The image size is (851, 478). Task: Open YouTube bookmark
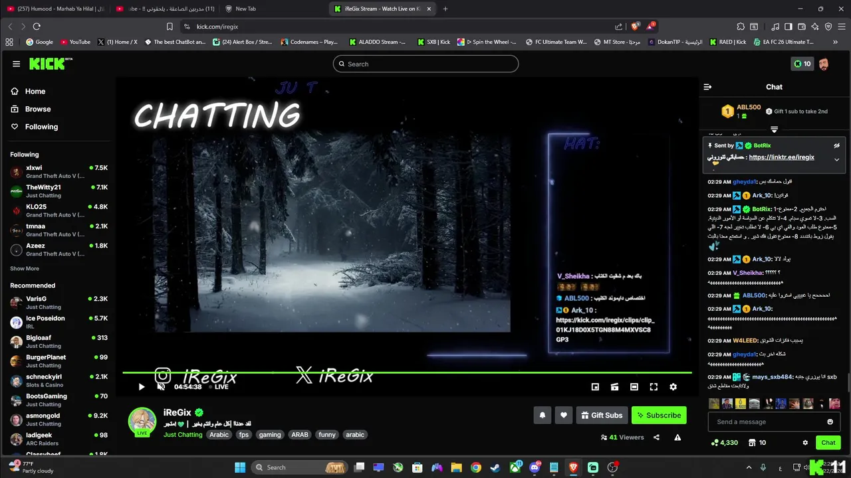point(75,42)
